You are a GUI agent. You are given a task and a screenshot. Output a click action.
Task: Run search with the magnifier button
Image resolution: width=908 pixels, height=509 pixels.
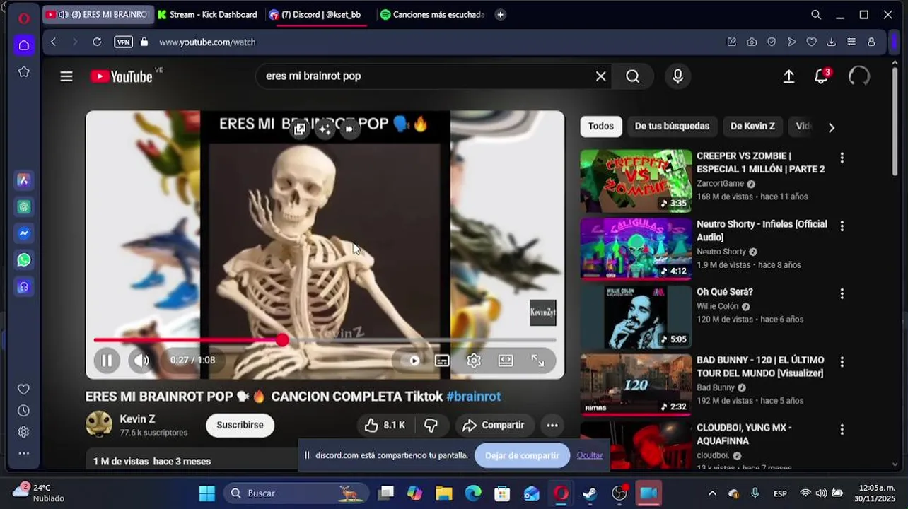(x=633, y=76)
